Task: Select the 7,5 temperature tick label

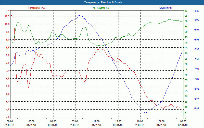Action: tap(8, 63)
